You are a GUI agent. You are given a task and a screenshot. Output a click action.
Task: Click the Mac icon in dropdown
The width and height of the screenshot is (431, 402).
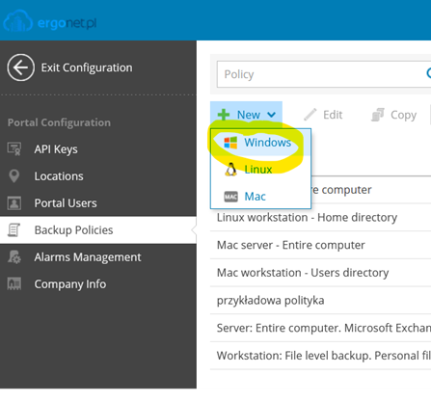[x=230, y=197]
